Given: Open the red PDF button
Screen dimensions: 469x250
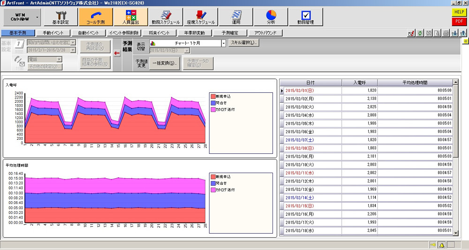Looking at the screenshot, I should [x=458, y=22].
